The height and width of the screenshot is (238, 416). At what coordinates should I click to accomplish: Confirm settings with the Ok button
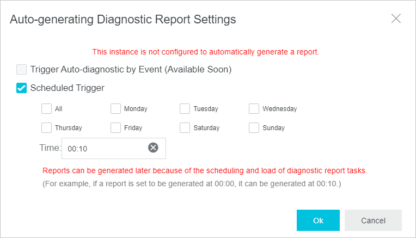(318, 221)
